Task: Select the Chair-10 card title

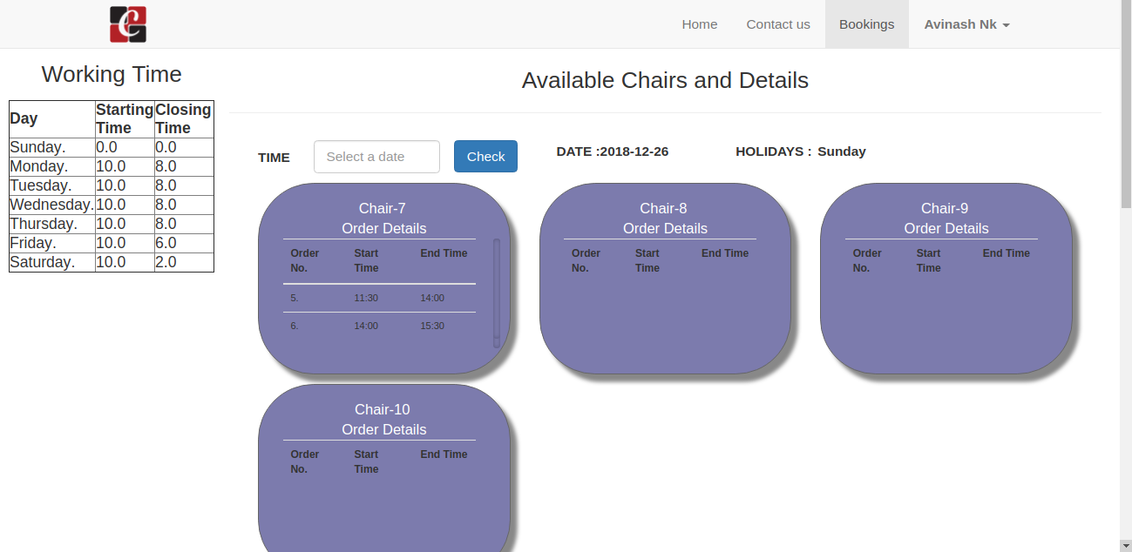Action: click(x=383, y=409)
